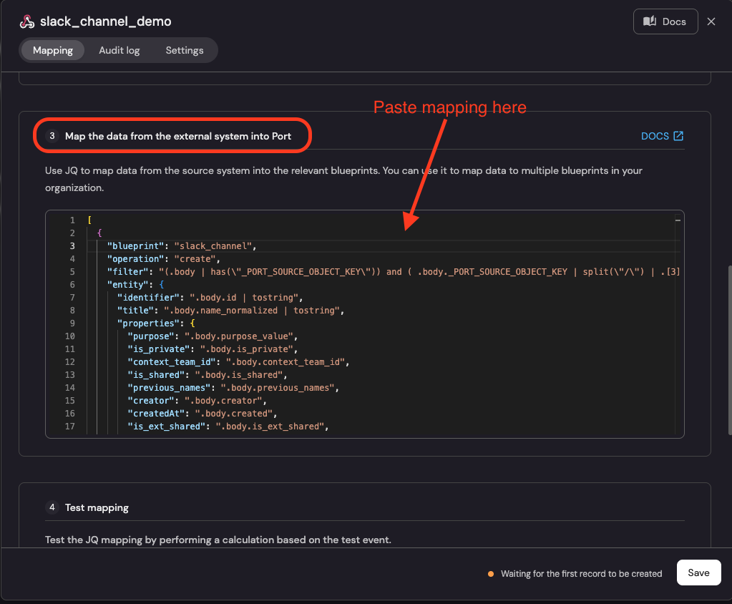
Task: Click the small dash at editor's top-right corner
Action: [x=677, y=221]
